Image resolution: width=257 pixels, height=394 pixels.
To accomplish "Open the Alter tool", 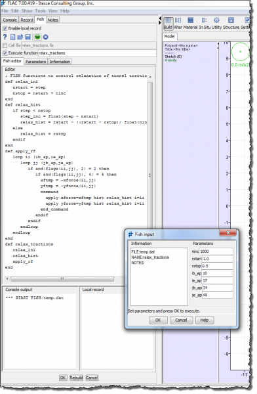I will coord(178,24).
